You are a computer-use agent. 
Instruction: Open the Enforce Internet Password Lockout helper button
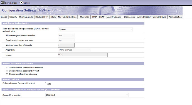coord(50,84)
